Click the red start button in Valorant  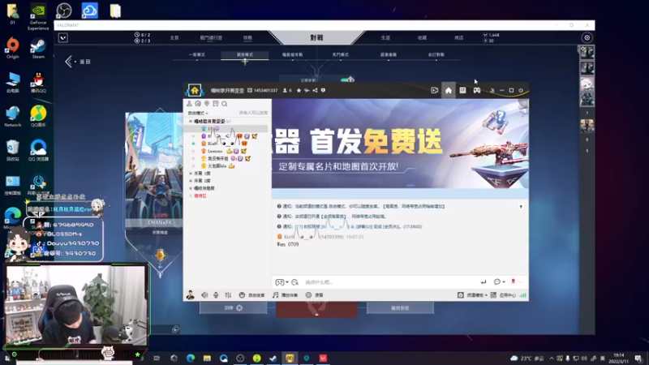pyautogui.click(x=316, y=309)
